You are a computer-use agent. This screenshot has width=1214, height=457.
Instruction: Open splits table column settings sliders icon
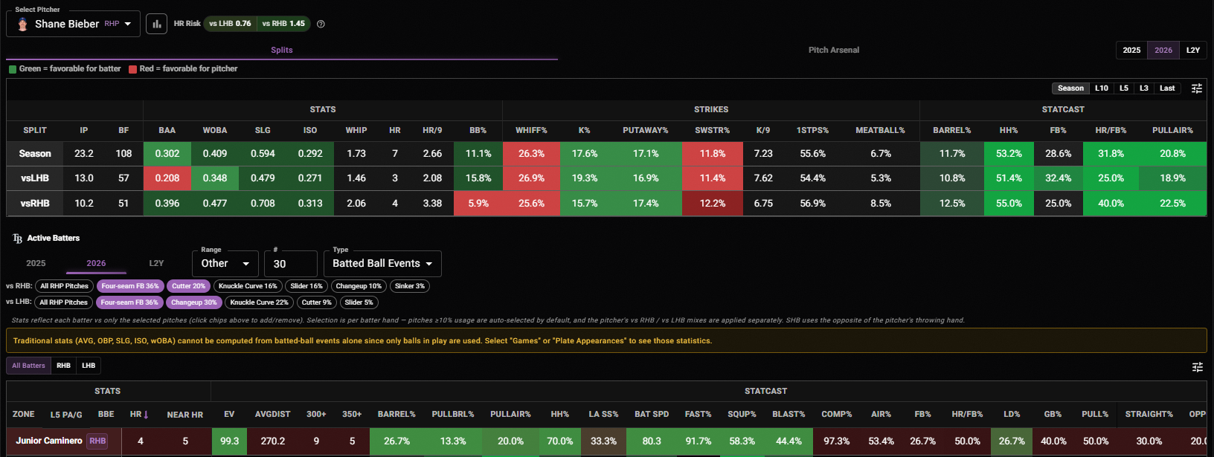[1196, 88]
